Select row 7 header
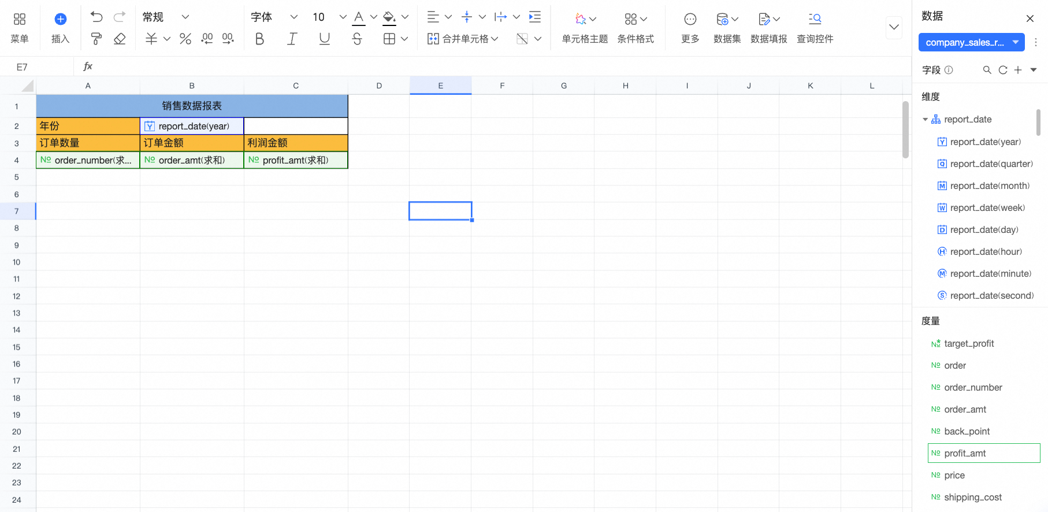The width and height of the screenshot is (1048, 512). (17, 212)
